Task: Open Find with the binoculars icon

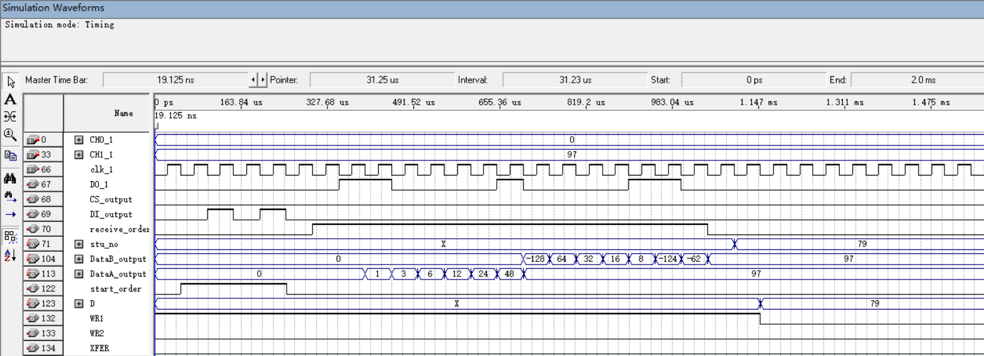Action: click(x=10, y=179)
